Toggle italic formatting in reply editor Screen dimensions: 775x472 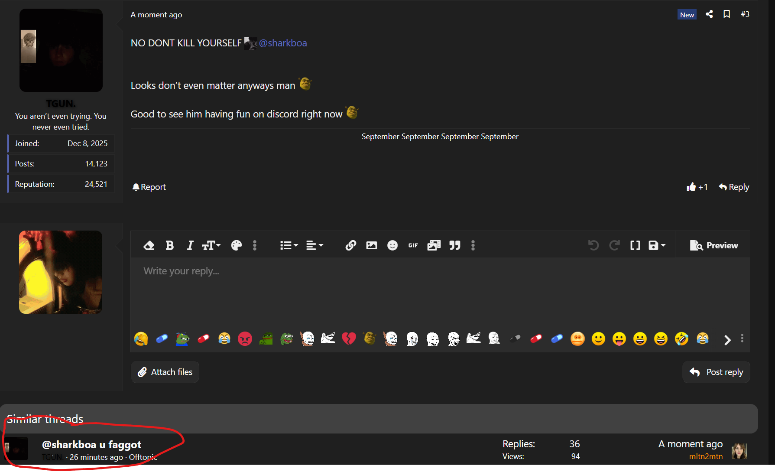190,245
